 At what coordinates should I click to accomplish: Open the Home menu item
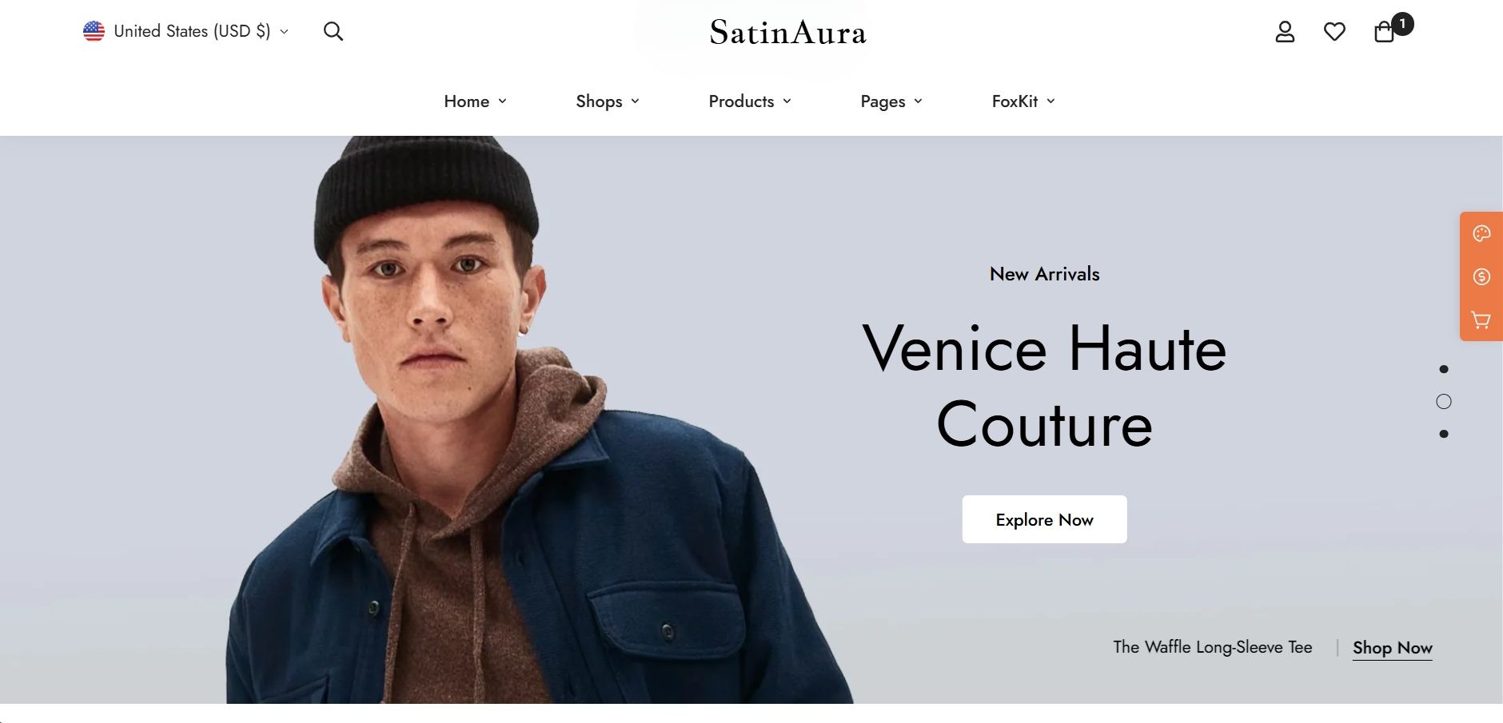[475, 101]
